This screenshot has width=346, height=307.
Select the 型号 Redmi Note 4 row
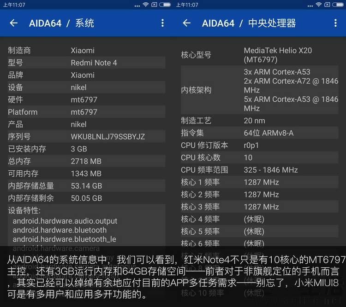tap(87, 63)
